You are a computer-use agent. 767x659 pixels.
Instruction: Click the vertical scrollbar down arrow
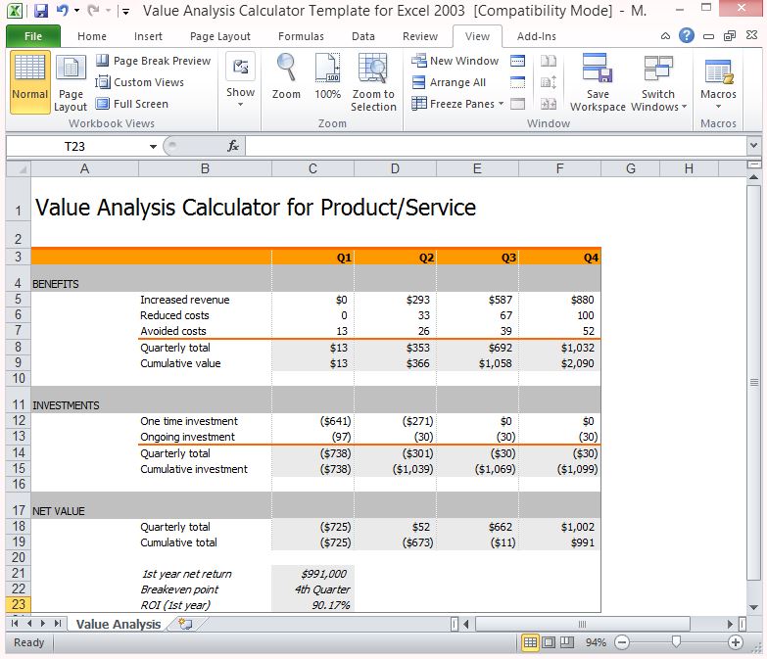[754, 607]
